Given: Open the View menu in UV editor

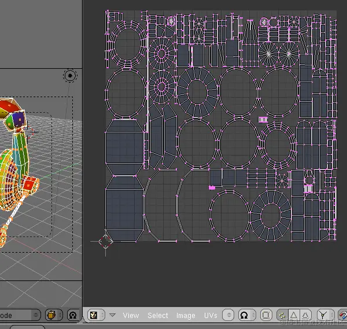Looking at the screenshot, I should point(131,315).
